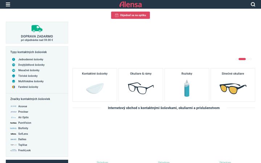Open the FreshLook brand link
Screen dimensions: 261x163
[25, 150]
